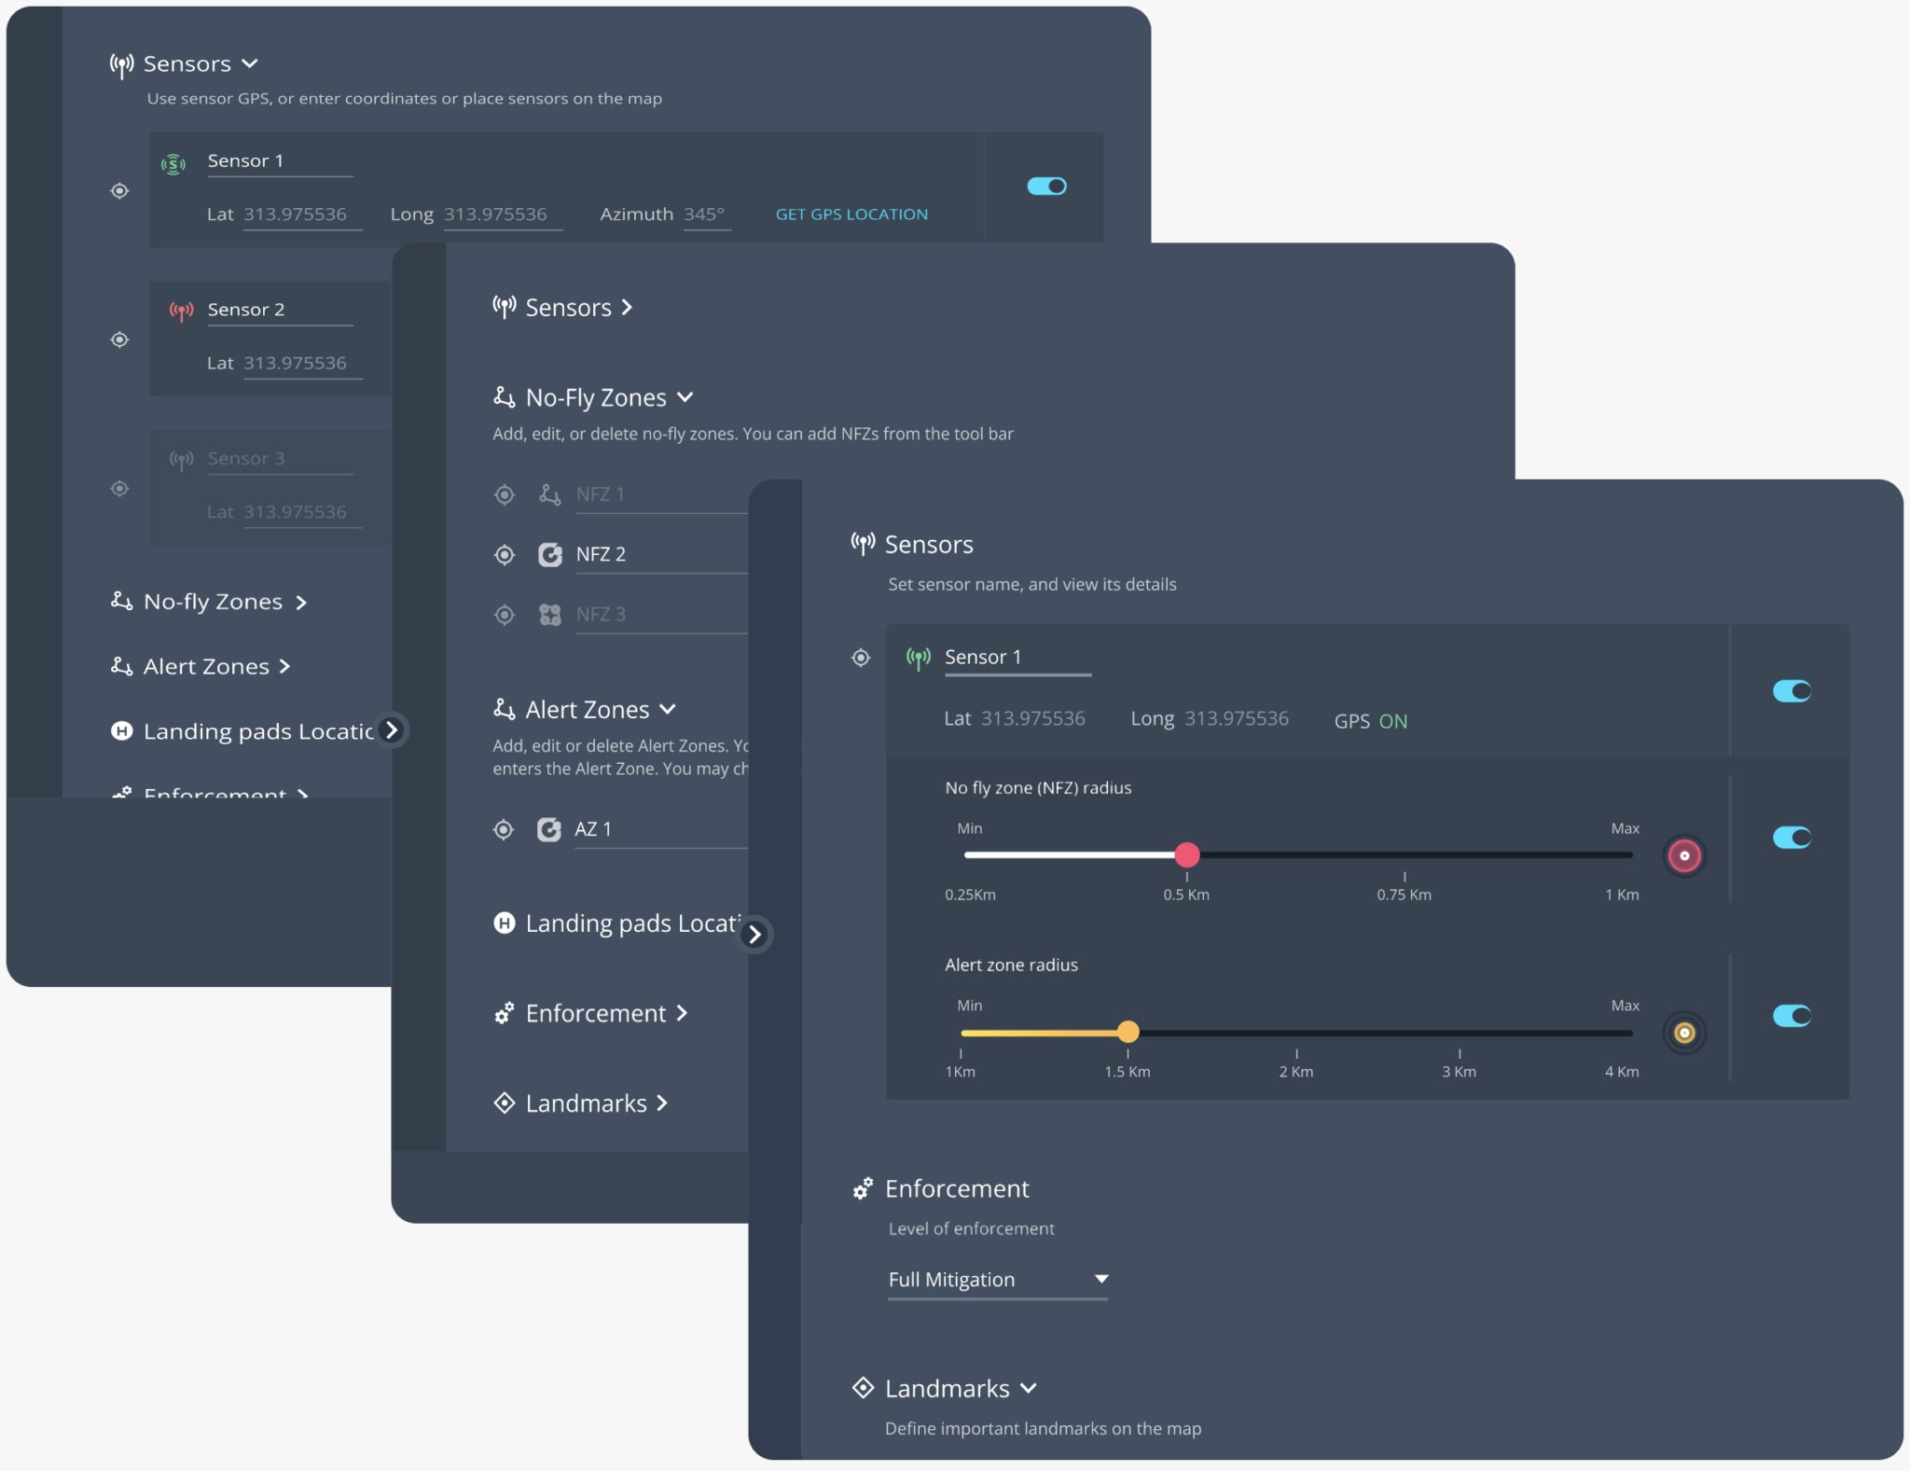
Task: Click GET GPS LOCATION link
Action: (x=851, y=215)
